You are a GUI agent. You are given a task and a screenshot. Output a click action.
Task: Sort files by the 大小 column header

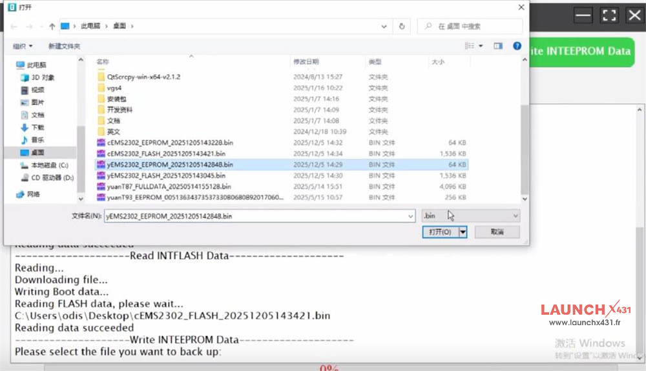tap(437, 62)
